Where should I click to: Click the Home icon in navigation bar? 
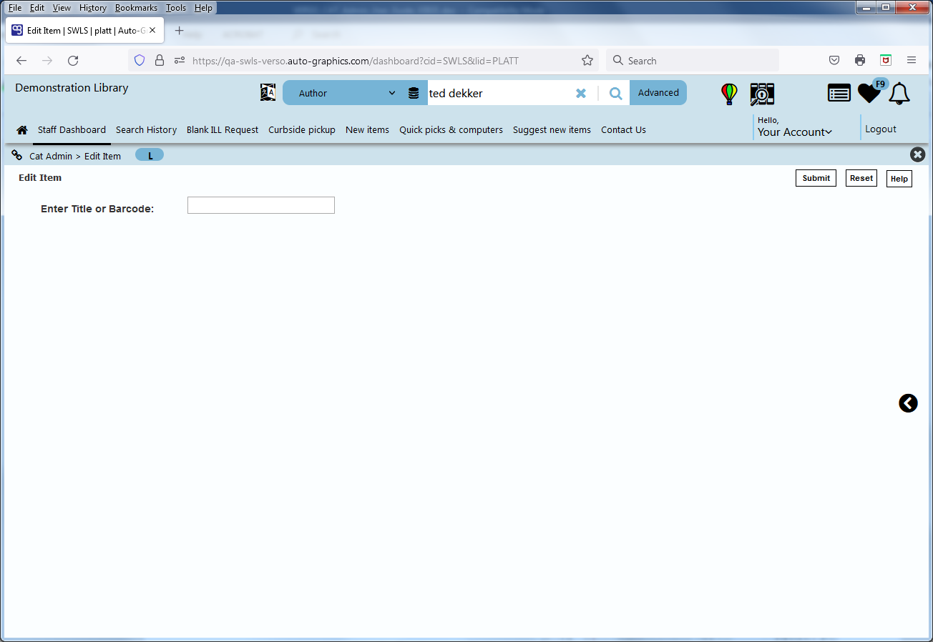(22, 130)
